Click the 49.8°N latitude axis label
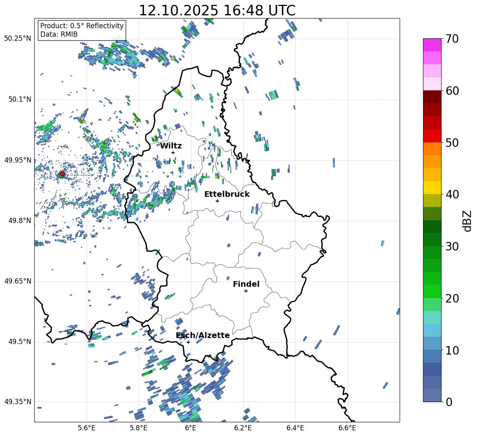477x436 pixels. point(20,221)
